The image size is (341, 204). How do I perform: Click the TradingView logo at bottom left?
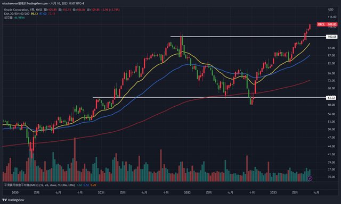[13, 200]
